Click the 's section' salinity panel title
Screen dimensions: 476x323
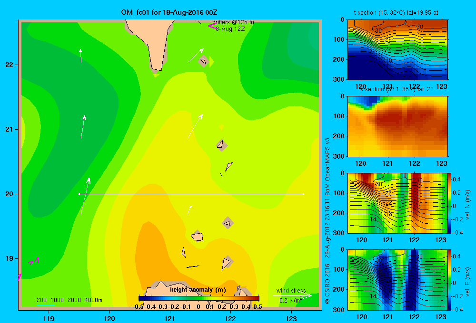coord(396,89)
